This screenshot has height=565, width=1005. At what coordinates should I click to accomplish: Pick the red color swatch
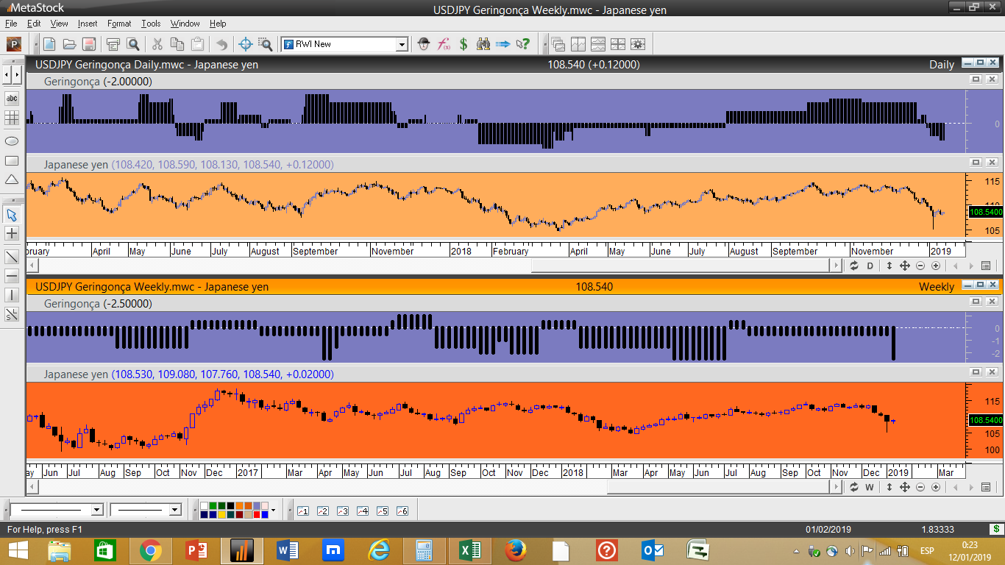[257, 514]
